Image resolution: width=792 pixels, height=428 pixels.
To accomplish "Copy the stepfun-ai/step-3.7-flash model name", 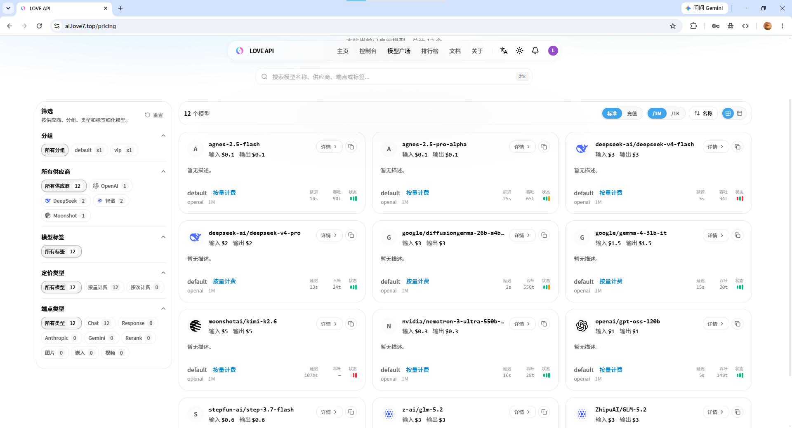I will point(351,412).
